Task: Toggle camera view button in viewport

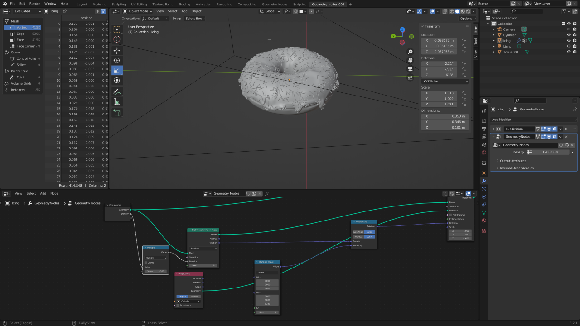Action: 410,69
